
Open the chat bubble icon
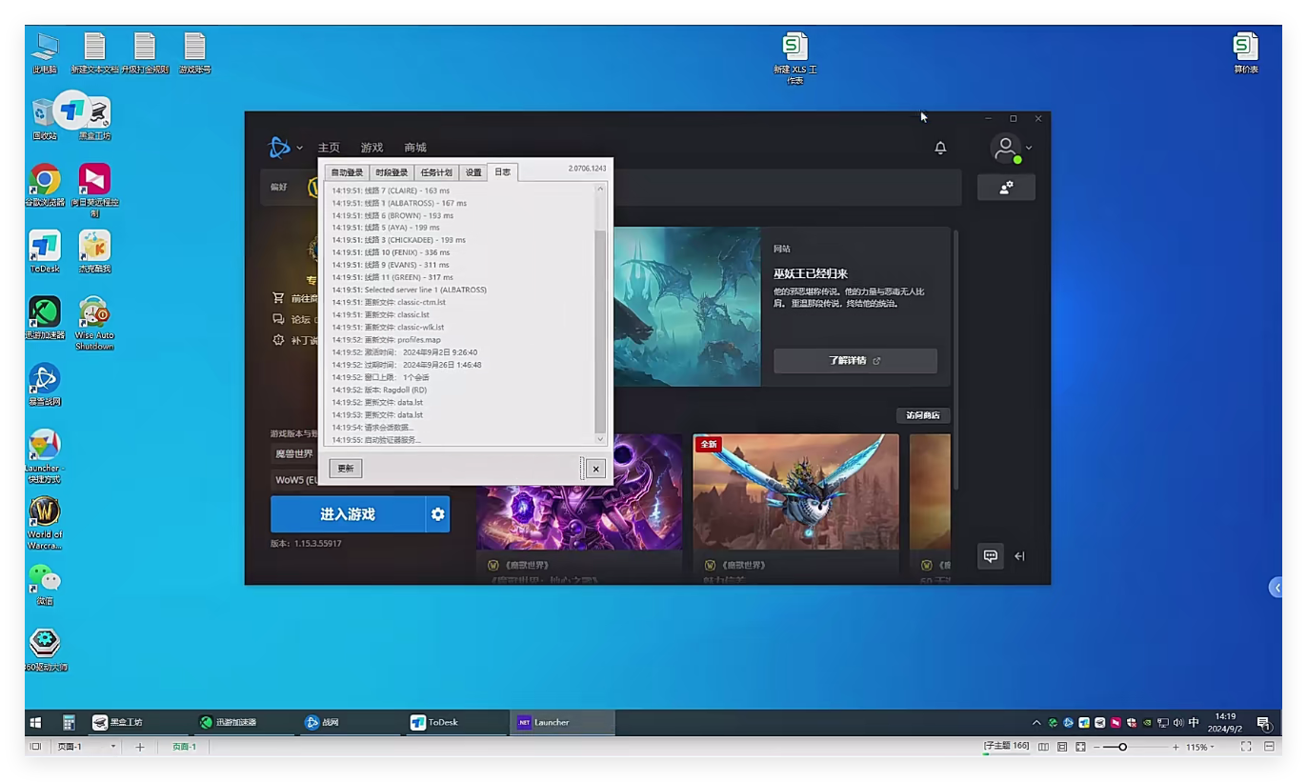(991, 556)
